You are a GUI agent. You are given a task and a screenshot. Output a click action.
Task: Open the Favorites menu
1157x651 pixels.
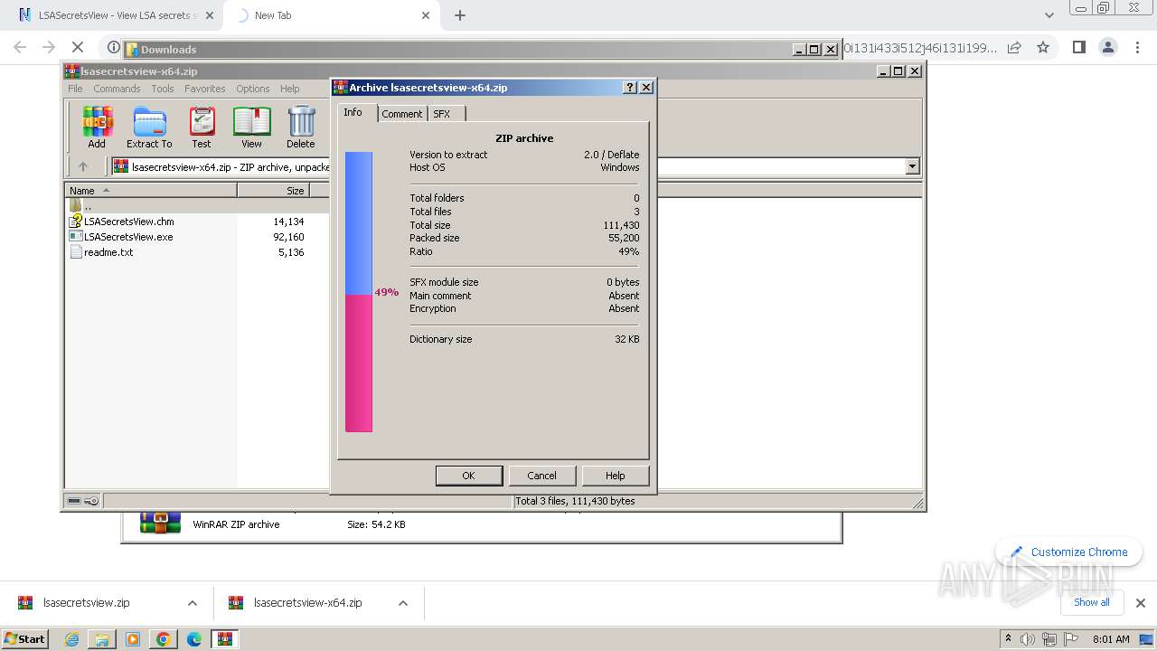point(205,89)
